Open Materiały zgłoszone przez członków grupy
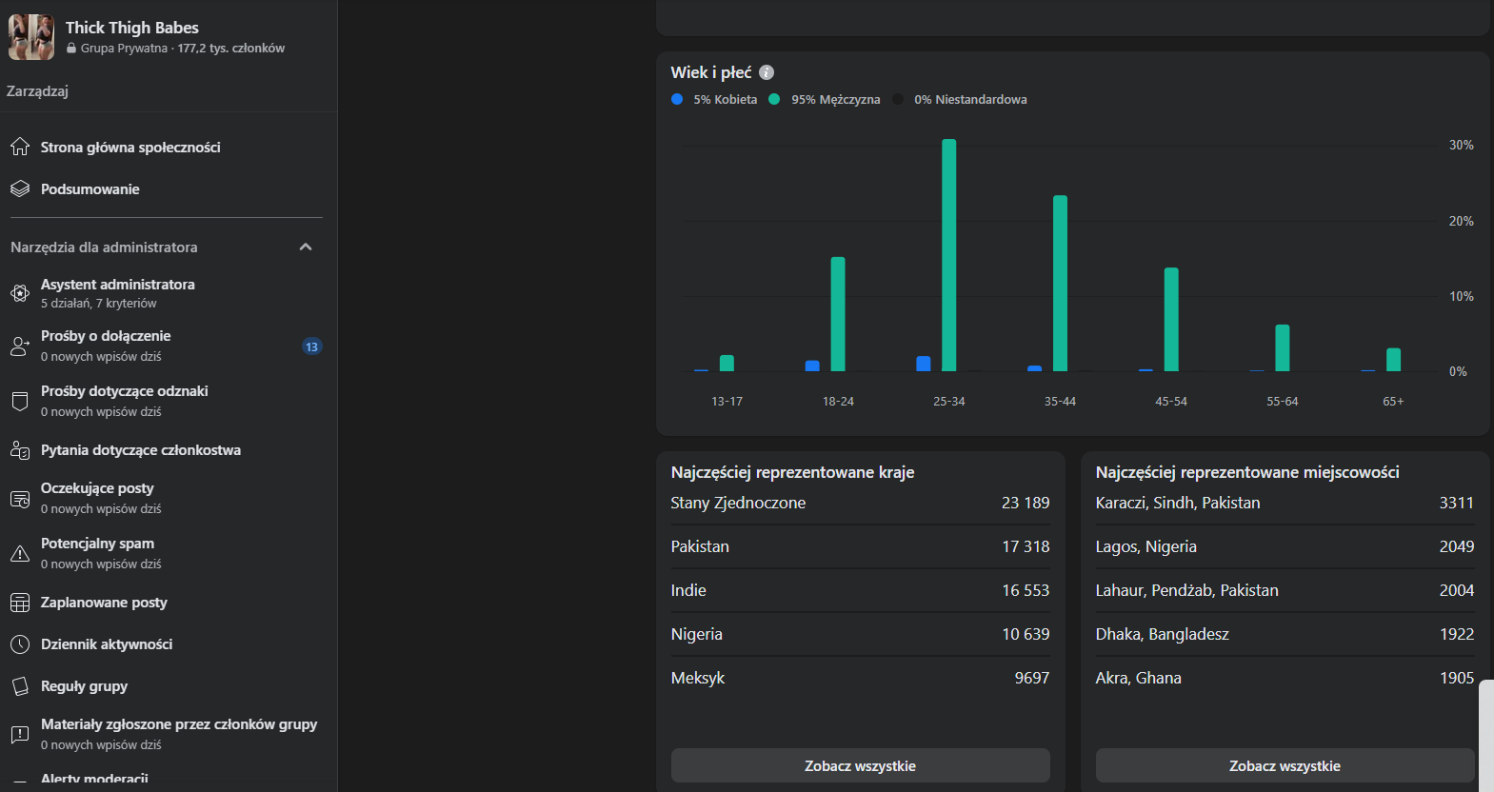1494x792 pixels. (179, 724)
